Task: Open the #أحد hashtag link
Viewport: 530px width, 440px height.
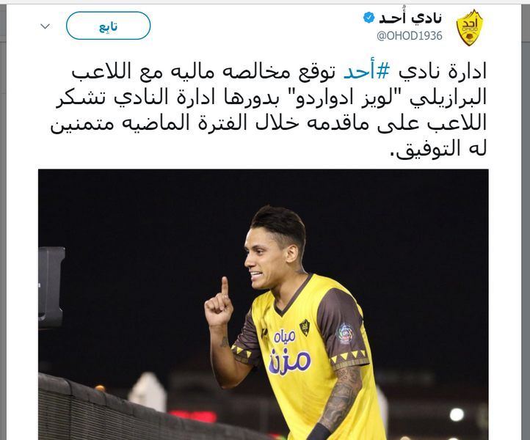Action: [x=366, y=72]
